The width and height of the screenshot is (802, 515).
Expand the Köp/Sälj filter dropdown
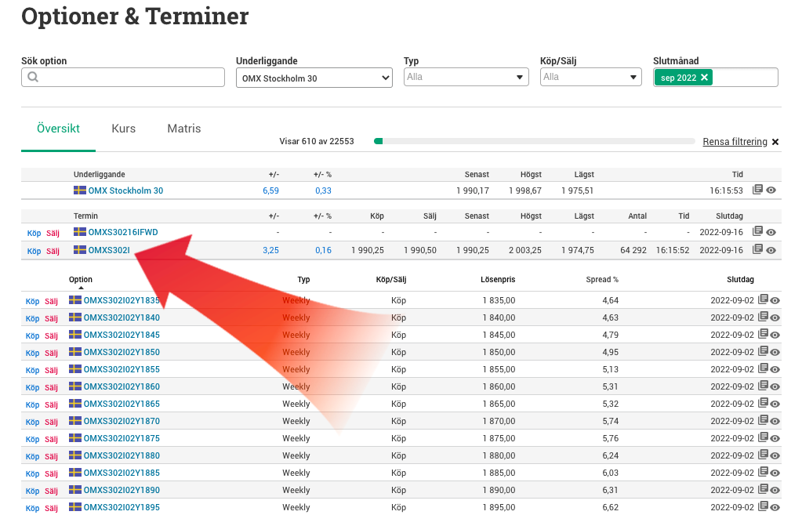coord(591,78)
